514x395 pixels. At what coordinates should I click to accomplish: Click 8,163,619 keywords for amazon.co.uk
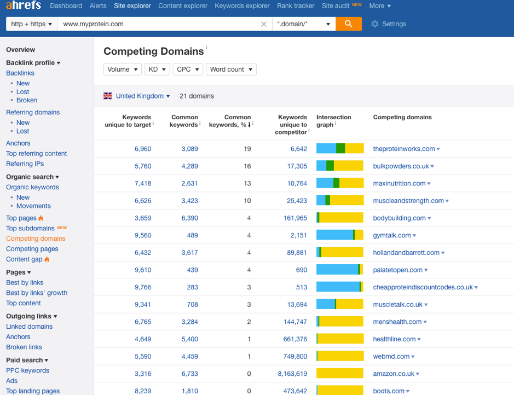coord(292,374)
